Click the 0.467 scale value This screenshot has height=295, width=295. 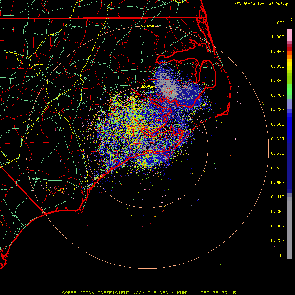278,183
